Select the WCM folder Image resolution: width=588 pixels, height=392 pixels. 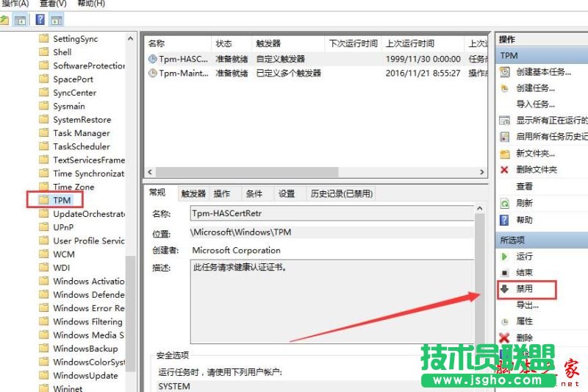tap(64, 254)
